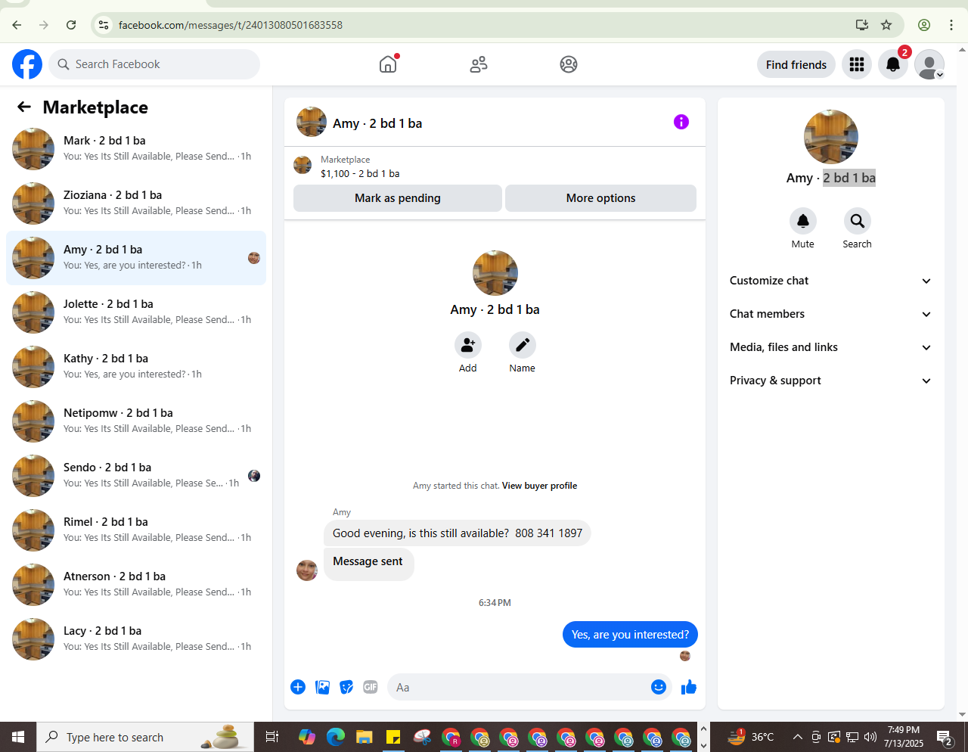The width and height of the screenshot is (968, 752).
Task: Go back from Marketplace with arrow
Action: (24, 107)
